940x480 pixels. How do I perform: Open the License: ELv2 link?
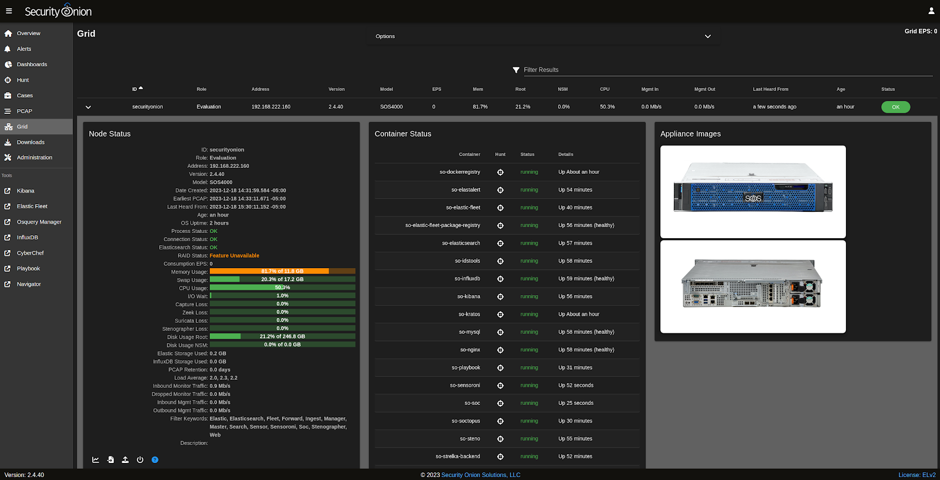click(x=917, y=475)
